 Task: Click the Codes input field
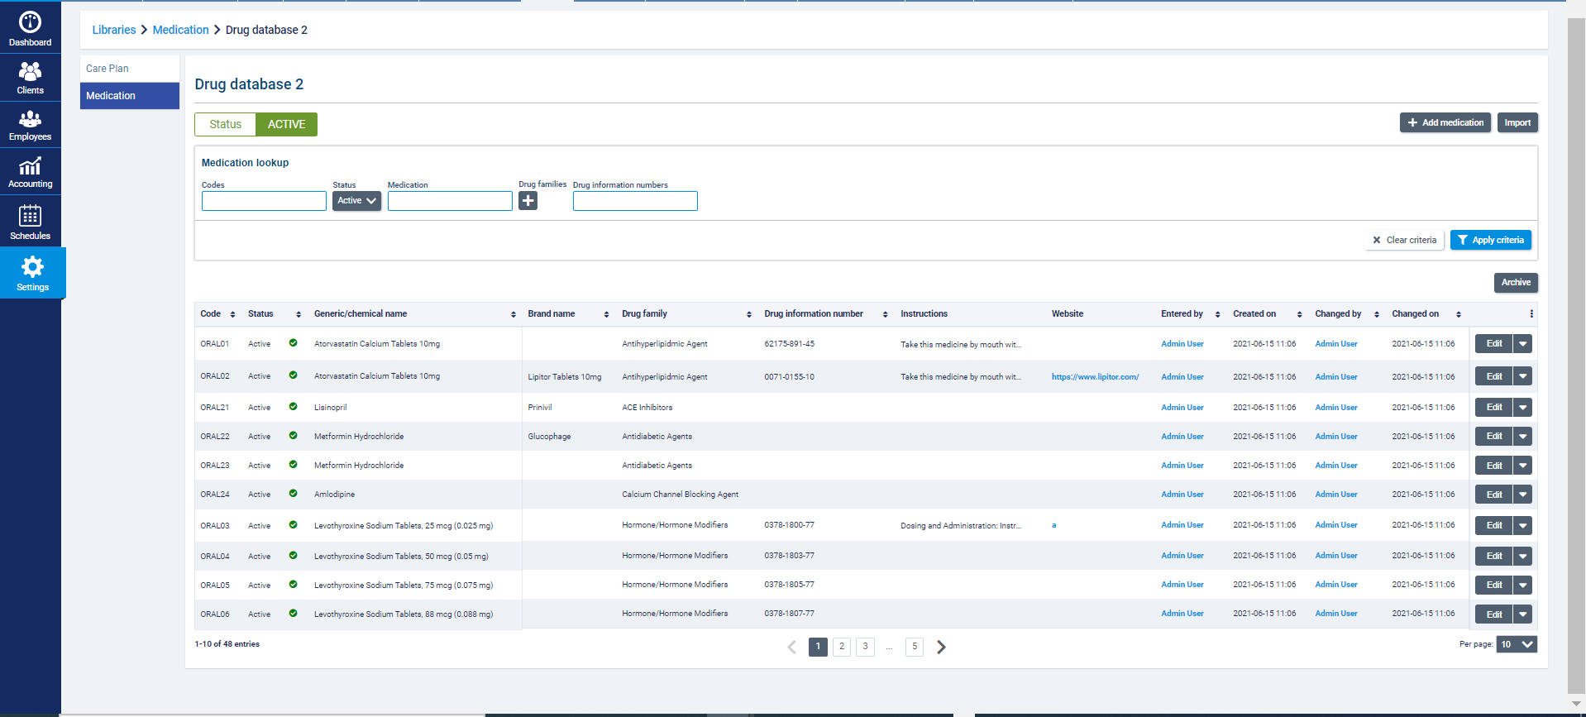coord(264,201)
